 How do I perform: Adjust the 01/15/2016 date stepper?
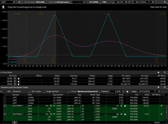coord(159,91)
